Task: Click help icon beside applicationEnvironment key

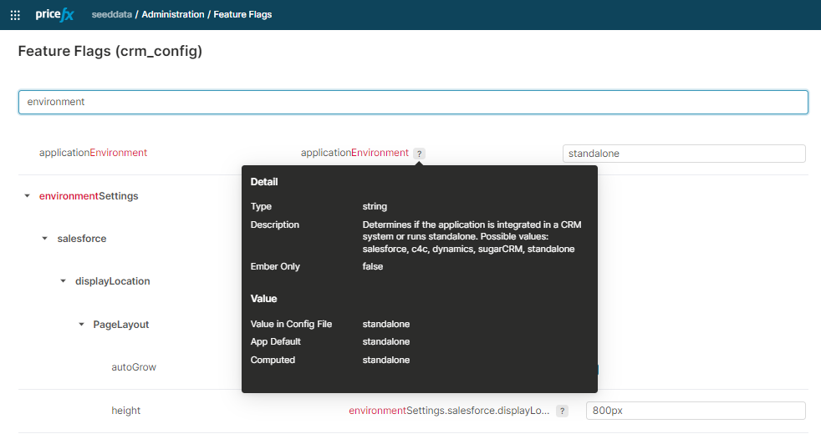Action: (x=420, y=154)
